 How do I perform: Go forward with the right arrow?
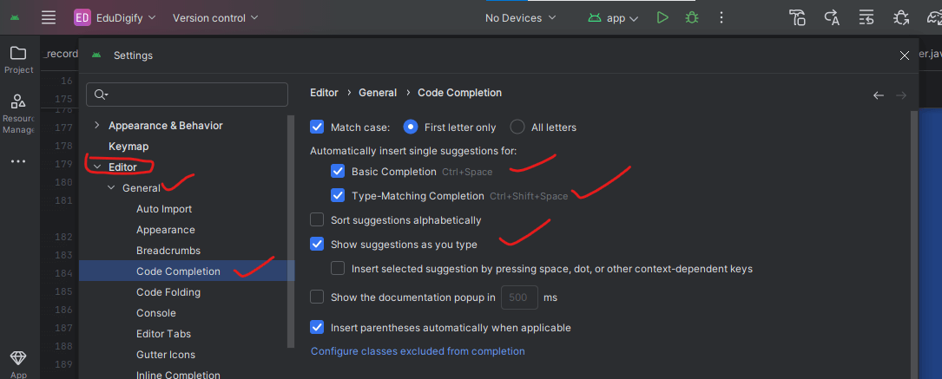click(900, 95)
